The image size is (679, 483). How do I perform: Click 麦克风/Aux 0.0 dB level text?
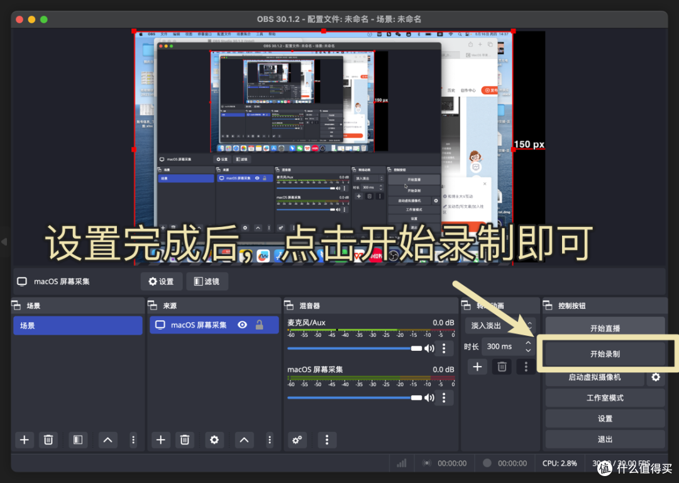443,322
